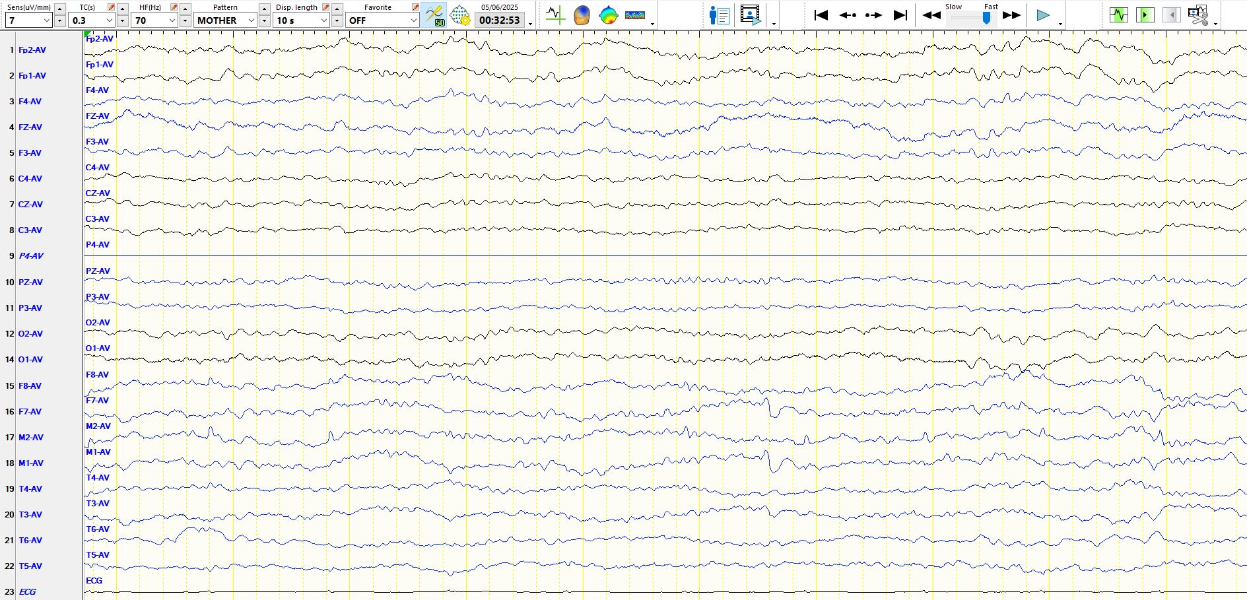Open the electrode montage settings icon
Screen dimensions: 1247x600
[x=460, y=15]
